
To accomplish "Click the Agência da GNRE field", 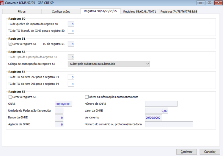I will point(59,124).
